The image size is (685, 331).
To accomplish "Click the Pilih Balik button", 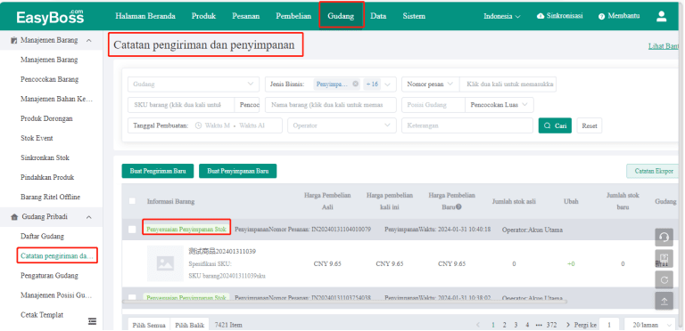I will tap(190, 325).
